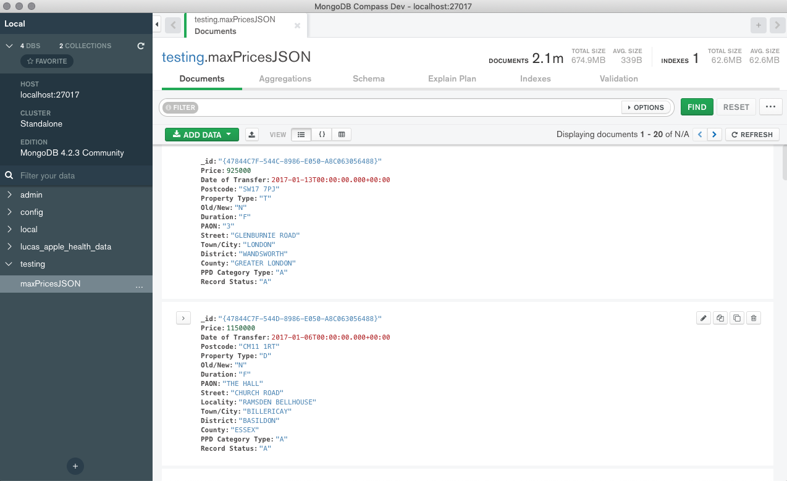Viewport: 787px width, 481px height.
Task: Collapse the databases summary chevron
Action: click(9, 46)
